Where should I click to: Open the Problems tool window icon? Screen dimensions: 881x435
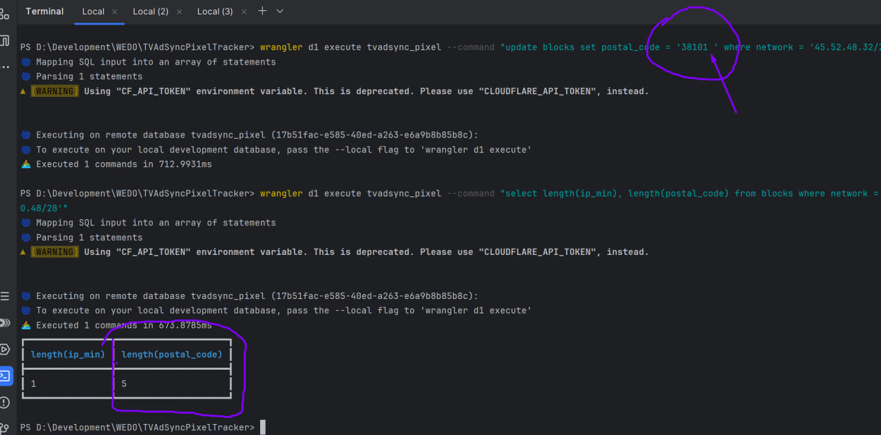5,402
